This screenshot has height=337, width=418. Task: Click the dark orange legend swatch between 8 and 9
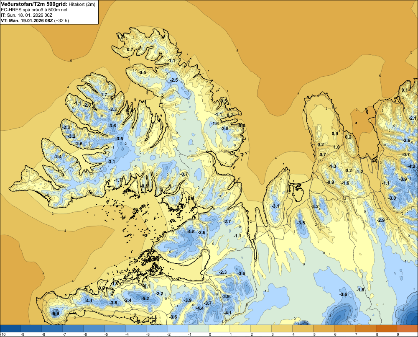pos(387,328)
